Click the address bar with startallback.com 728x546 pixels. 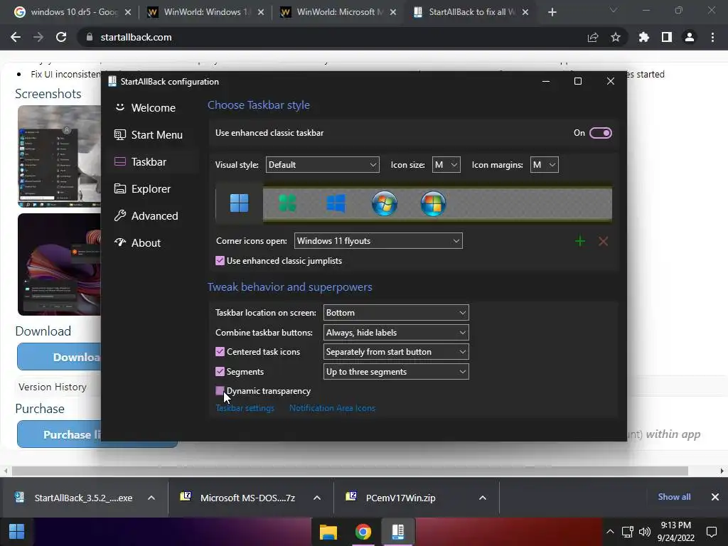331,37
